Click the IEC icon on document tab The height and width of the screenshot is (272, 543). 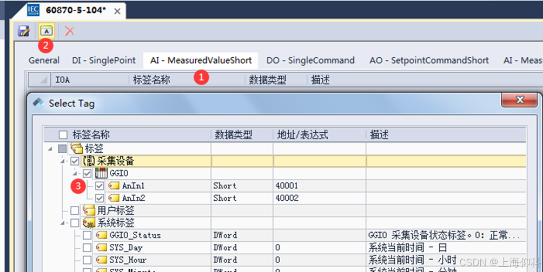34,10
